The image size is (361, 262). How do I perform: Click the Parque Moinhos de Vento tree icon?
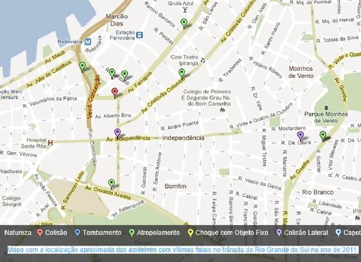tap(326, 108)
